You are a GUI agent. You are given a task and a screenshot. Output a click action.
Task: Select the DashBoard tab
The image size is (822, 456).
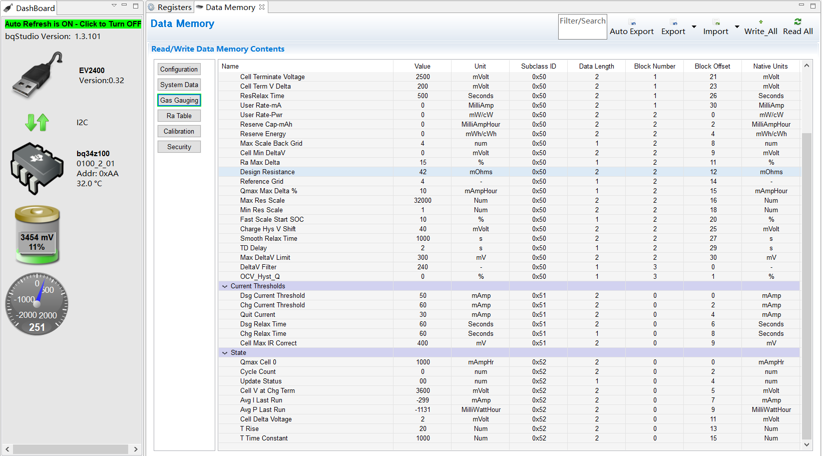pyautogui.click(x=30, y=8)
